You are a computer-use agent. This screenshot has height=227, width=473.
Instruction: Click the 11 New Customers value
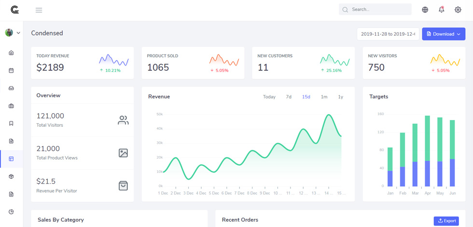click(x=263, y=67)
